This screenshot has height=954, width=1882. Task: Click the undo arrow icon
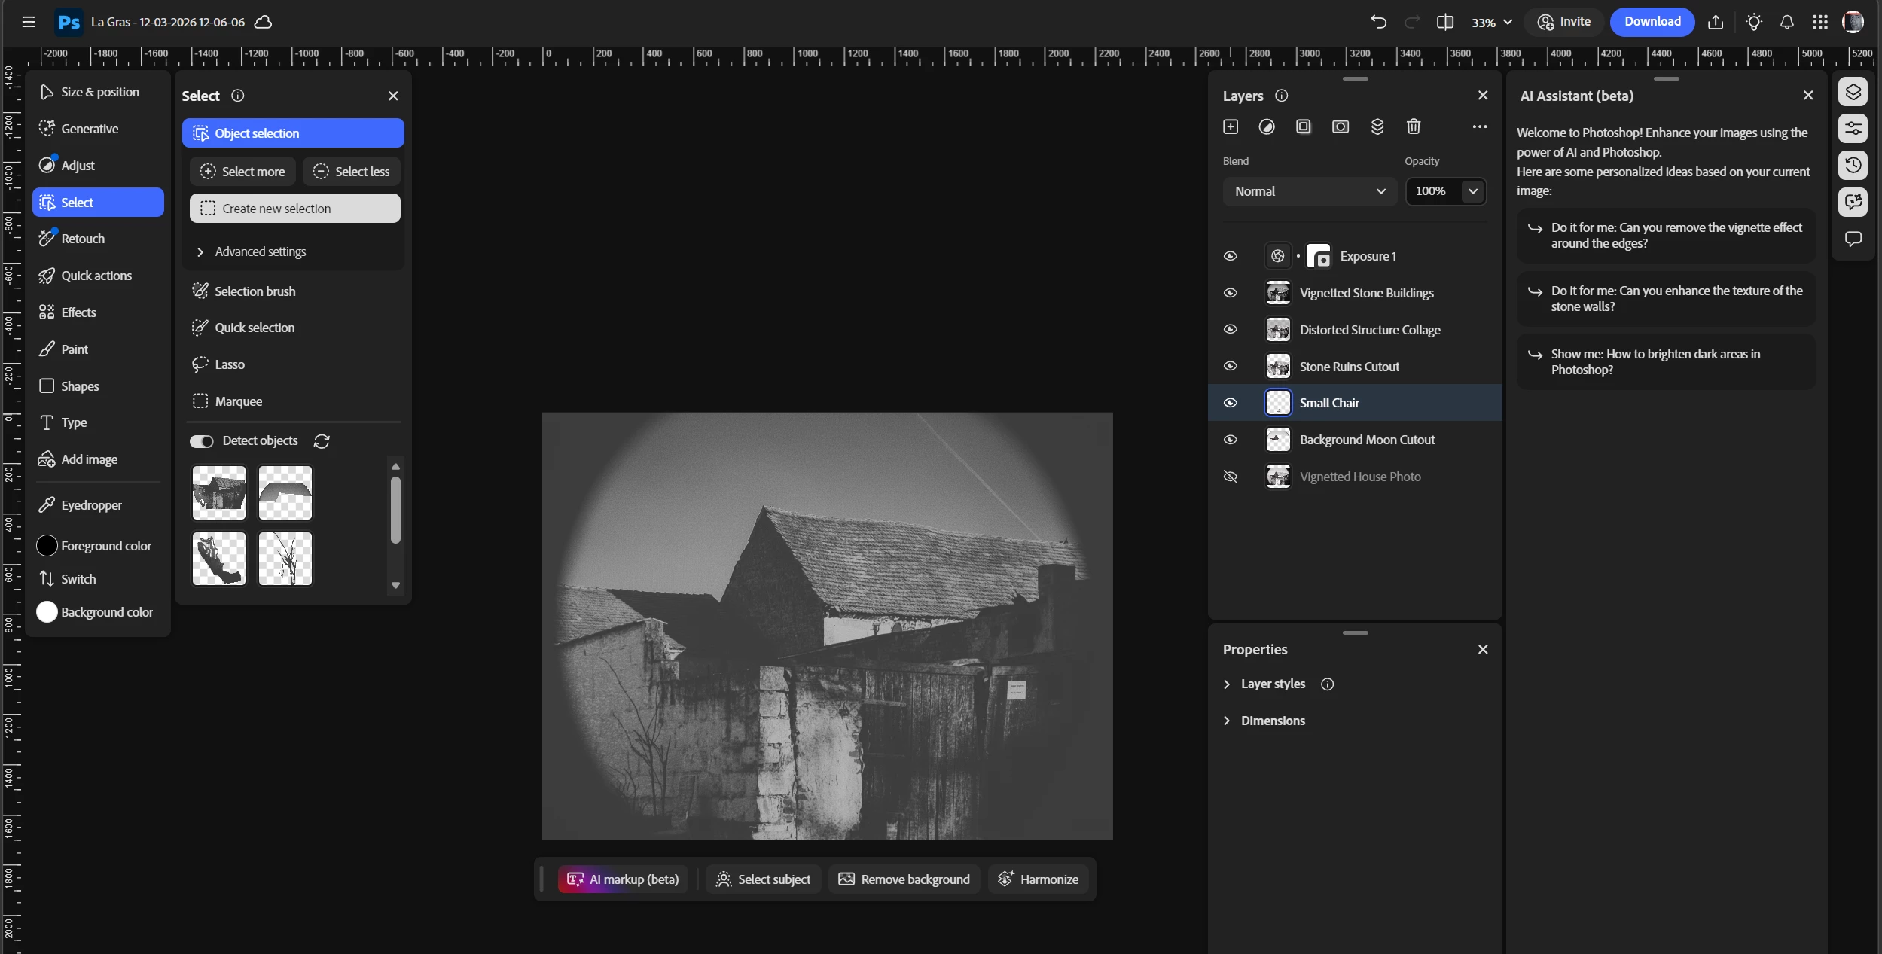tap(1378, 22)
